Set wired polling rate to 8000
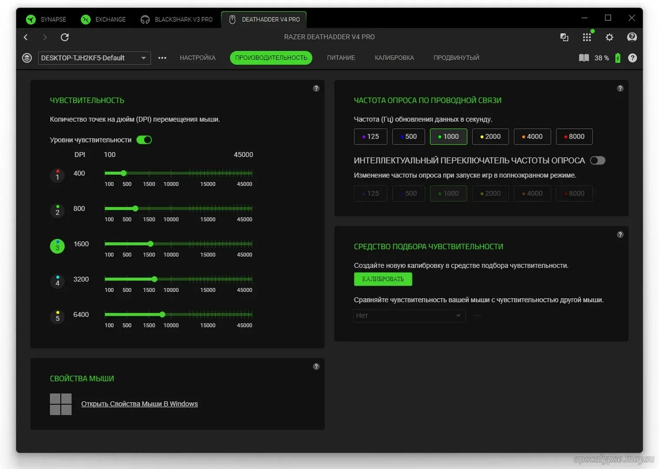Screen dimensions: 659x469 574,137
